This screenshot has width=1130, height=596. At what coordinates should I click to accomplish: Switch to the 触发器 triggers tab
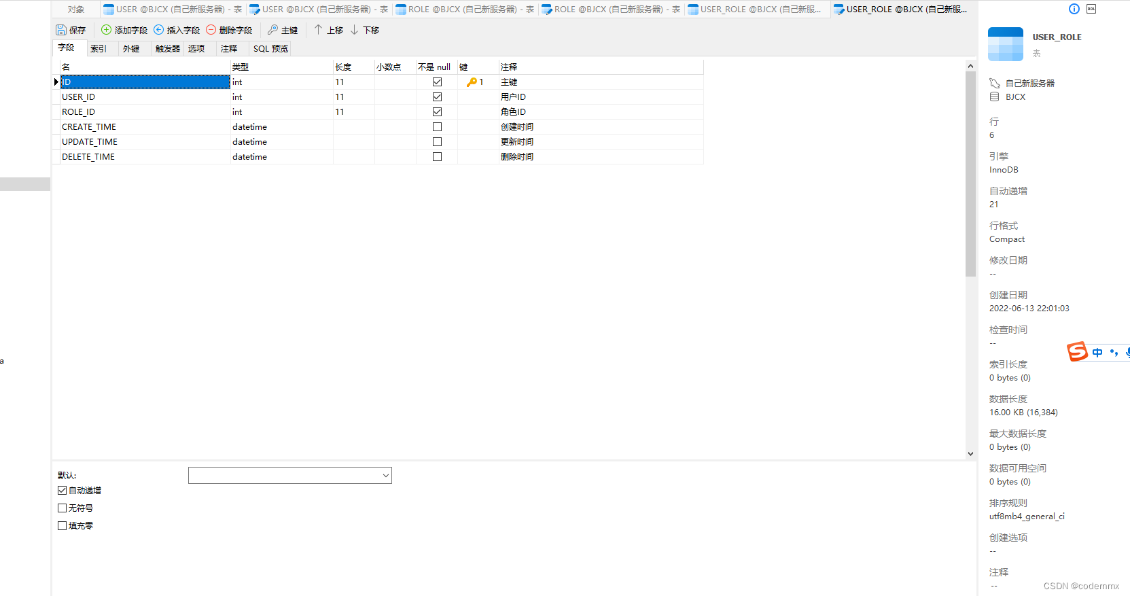168,48
